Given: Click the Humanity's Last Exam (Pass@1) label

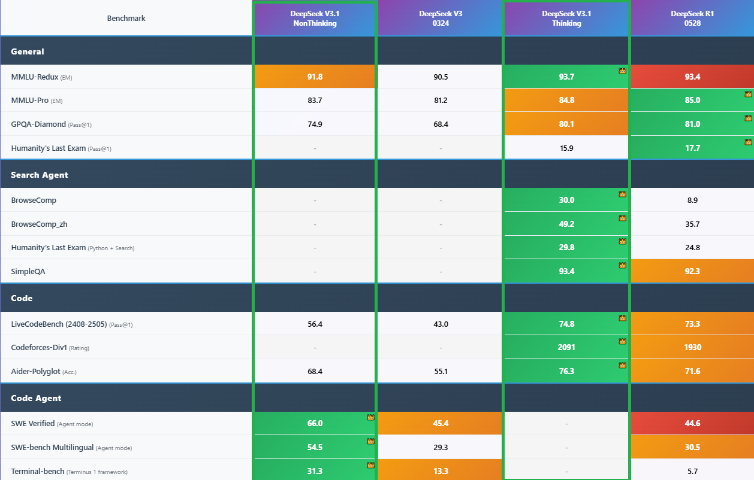Looking at the screenshot, I should click(61, 148).
